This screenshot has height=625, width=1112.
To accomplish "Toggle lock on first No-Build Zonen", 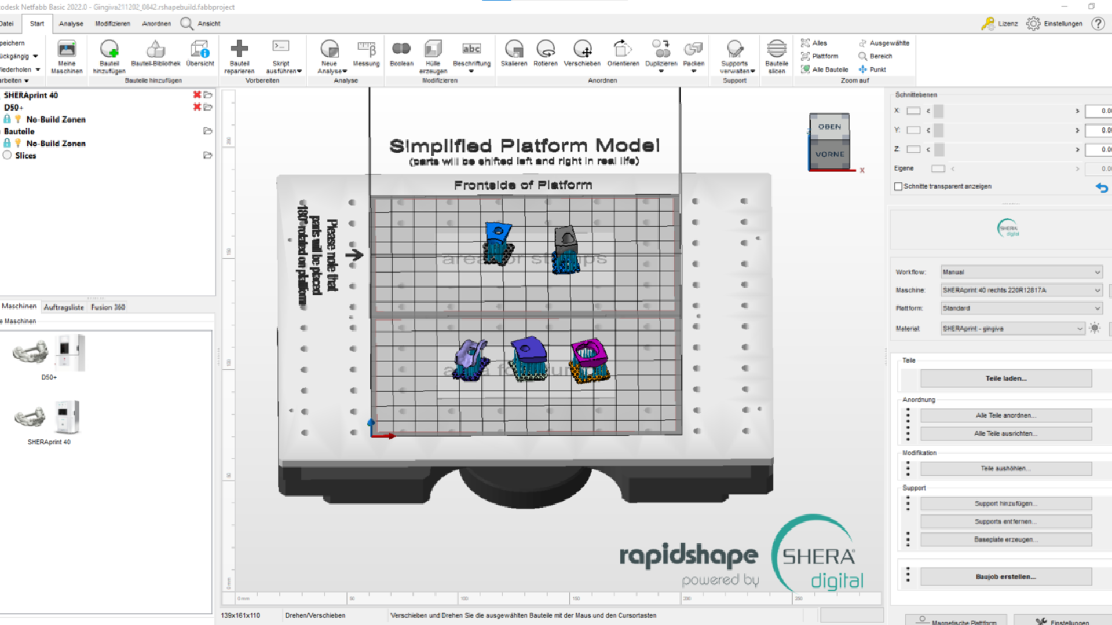I will 7,119.
